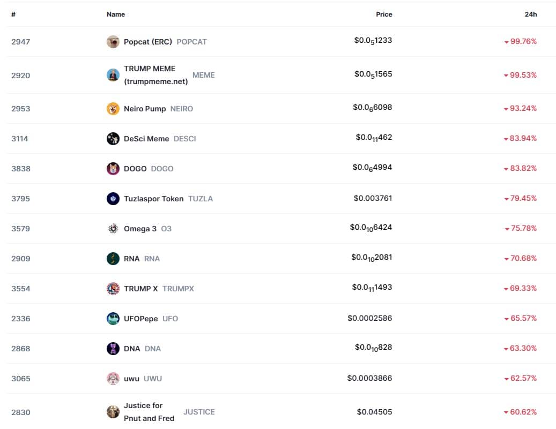Screen dimensions: 556x429
Task: Sort the table by Price column header
Action: click(384, 14)
